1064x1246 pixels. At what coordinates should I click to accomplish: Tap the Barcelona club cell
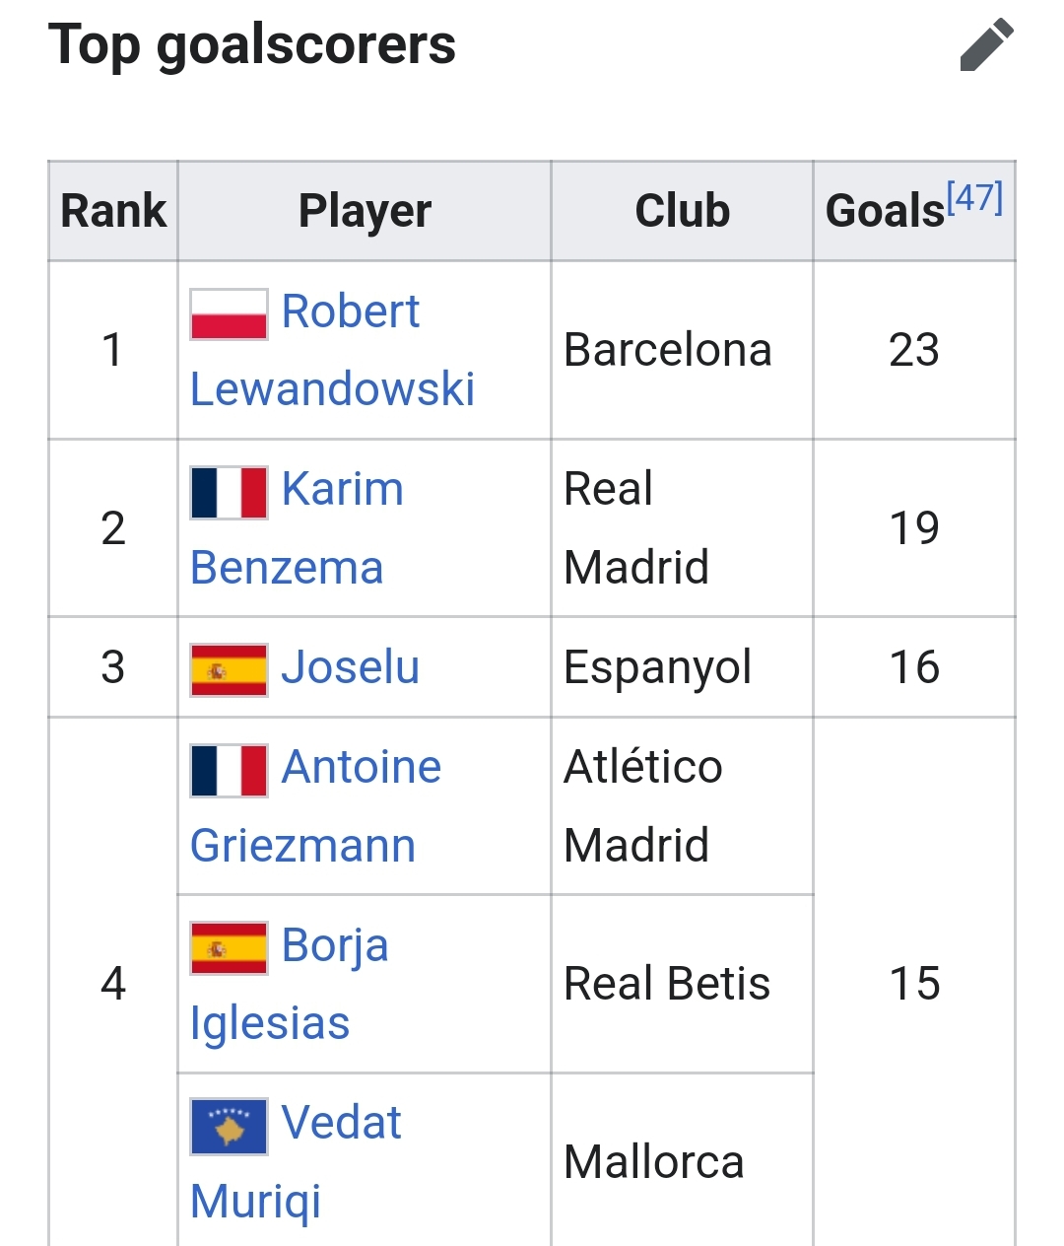682,350
